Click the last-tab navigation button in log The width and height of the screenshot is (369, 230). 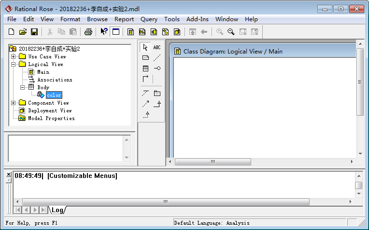(x=43, y=210)
